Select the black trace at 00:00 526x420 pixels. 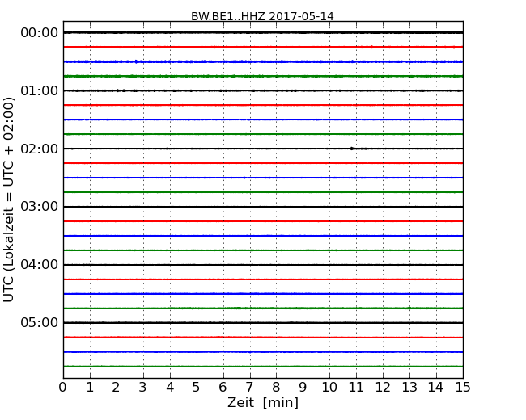pyautogui.click(x=263, y=32)
